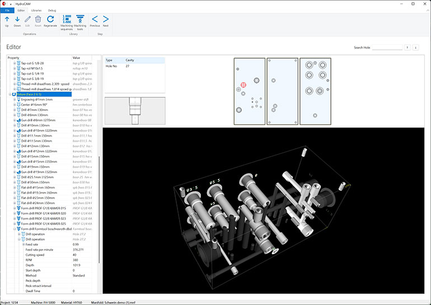The width and height of the screenshot is (431, 305).
Task: Click the RPM value 380
Action: coord(76,260)
